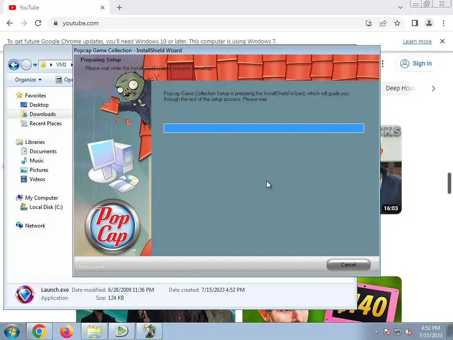Open YouTube settings three-dot menu
The width and height of the screenshot is (453, 340).
(x=383, y=64)
